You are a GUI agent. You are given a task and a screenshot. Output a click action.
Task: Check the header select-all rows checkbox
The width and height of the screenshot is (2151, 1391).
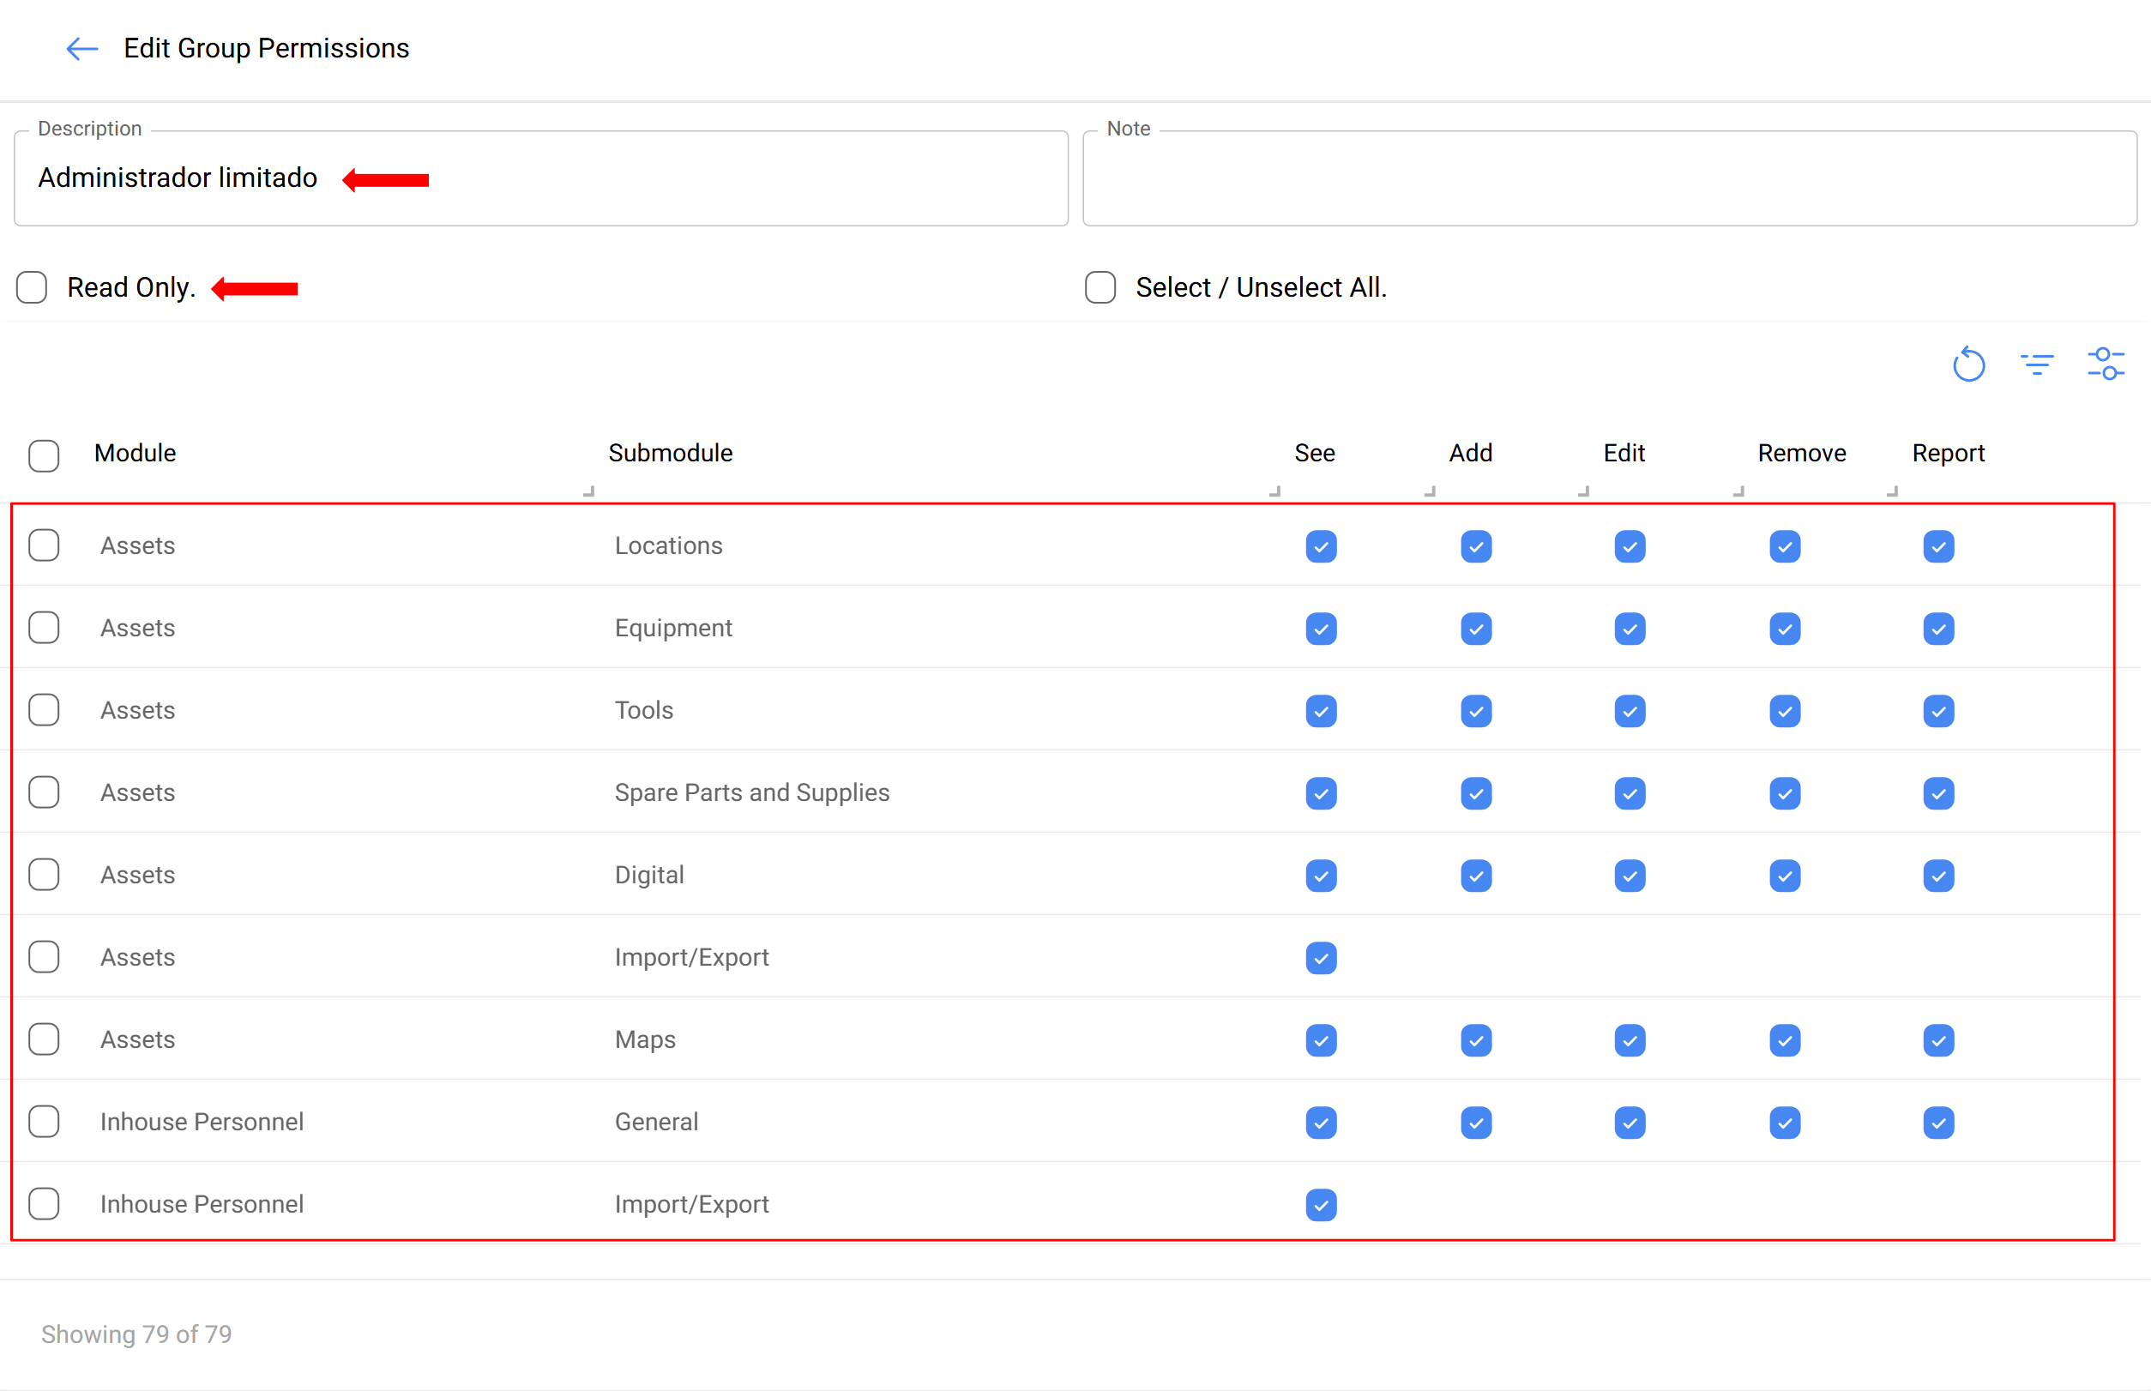45,456
